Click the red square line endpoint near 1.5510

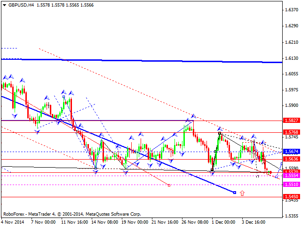[168, 185]
